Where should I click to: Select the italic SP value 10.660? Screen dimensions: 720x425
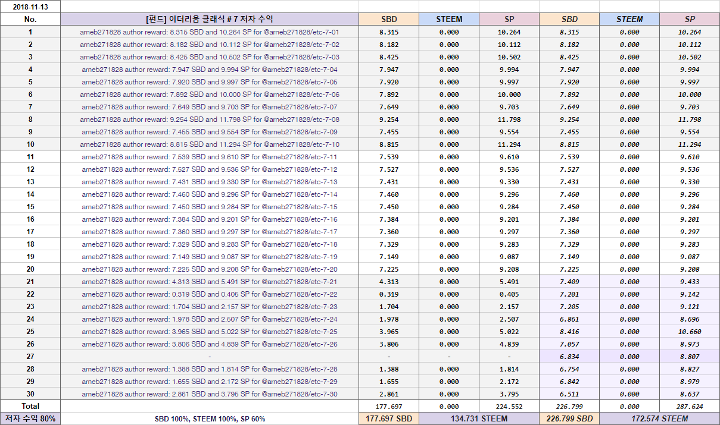click(x=690, y=332)
